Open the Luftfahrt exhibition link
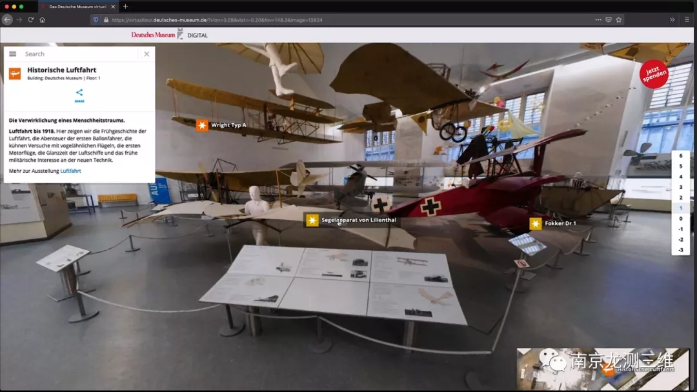This screenshot has width=697, height=392. (71, 170)
